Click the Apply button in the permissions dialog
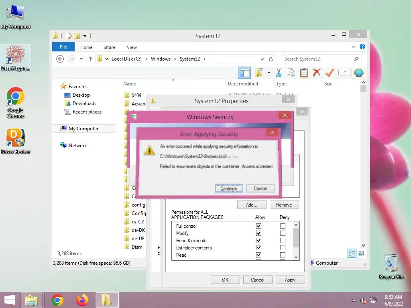411x308 pixels. 290,280
